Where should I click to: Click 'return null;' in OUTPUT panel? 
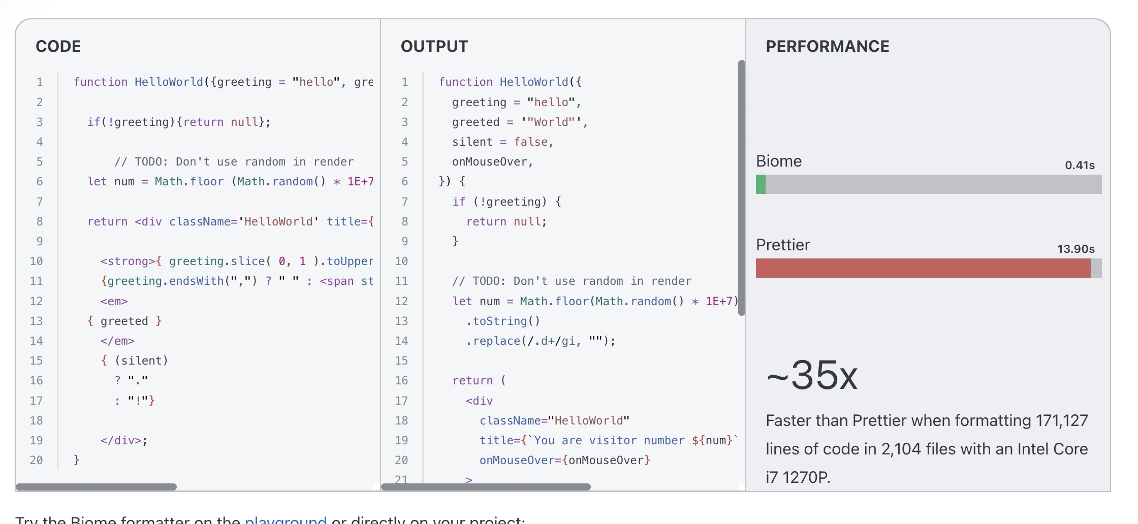[x=506, y=221]
